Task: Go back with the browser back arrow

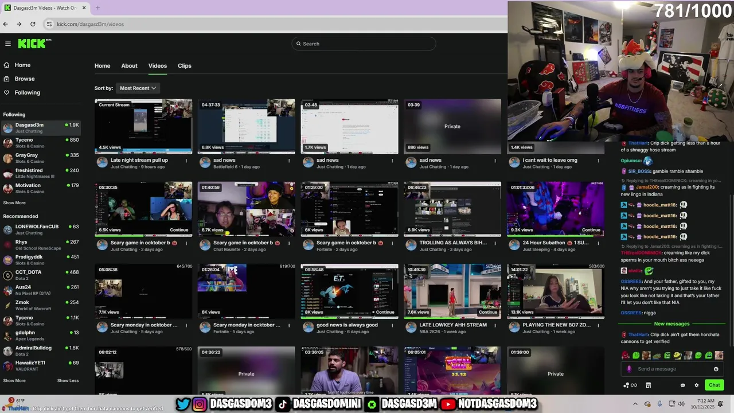Action: pyautogui.click(x=5, y=24)
